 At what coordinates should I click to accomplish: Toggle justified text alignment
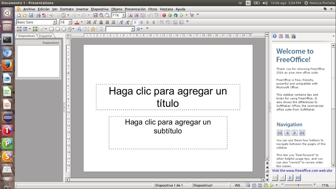(x=154, y=22)
